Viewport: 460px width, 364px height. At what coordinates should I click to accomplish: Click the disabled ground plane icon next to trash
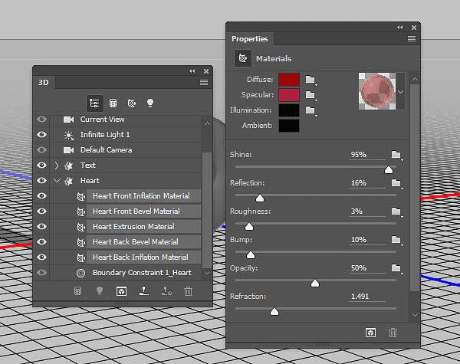(x=166, y=291)
